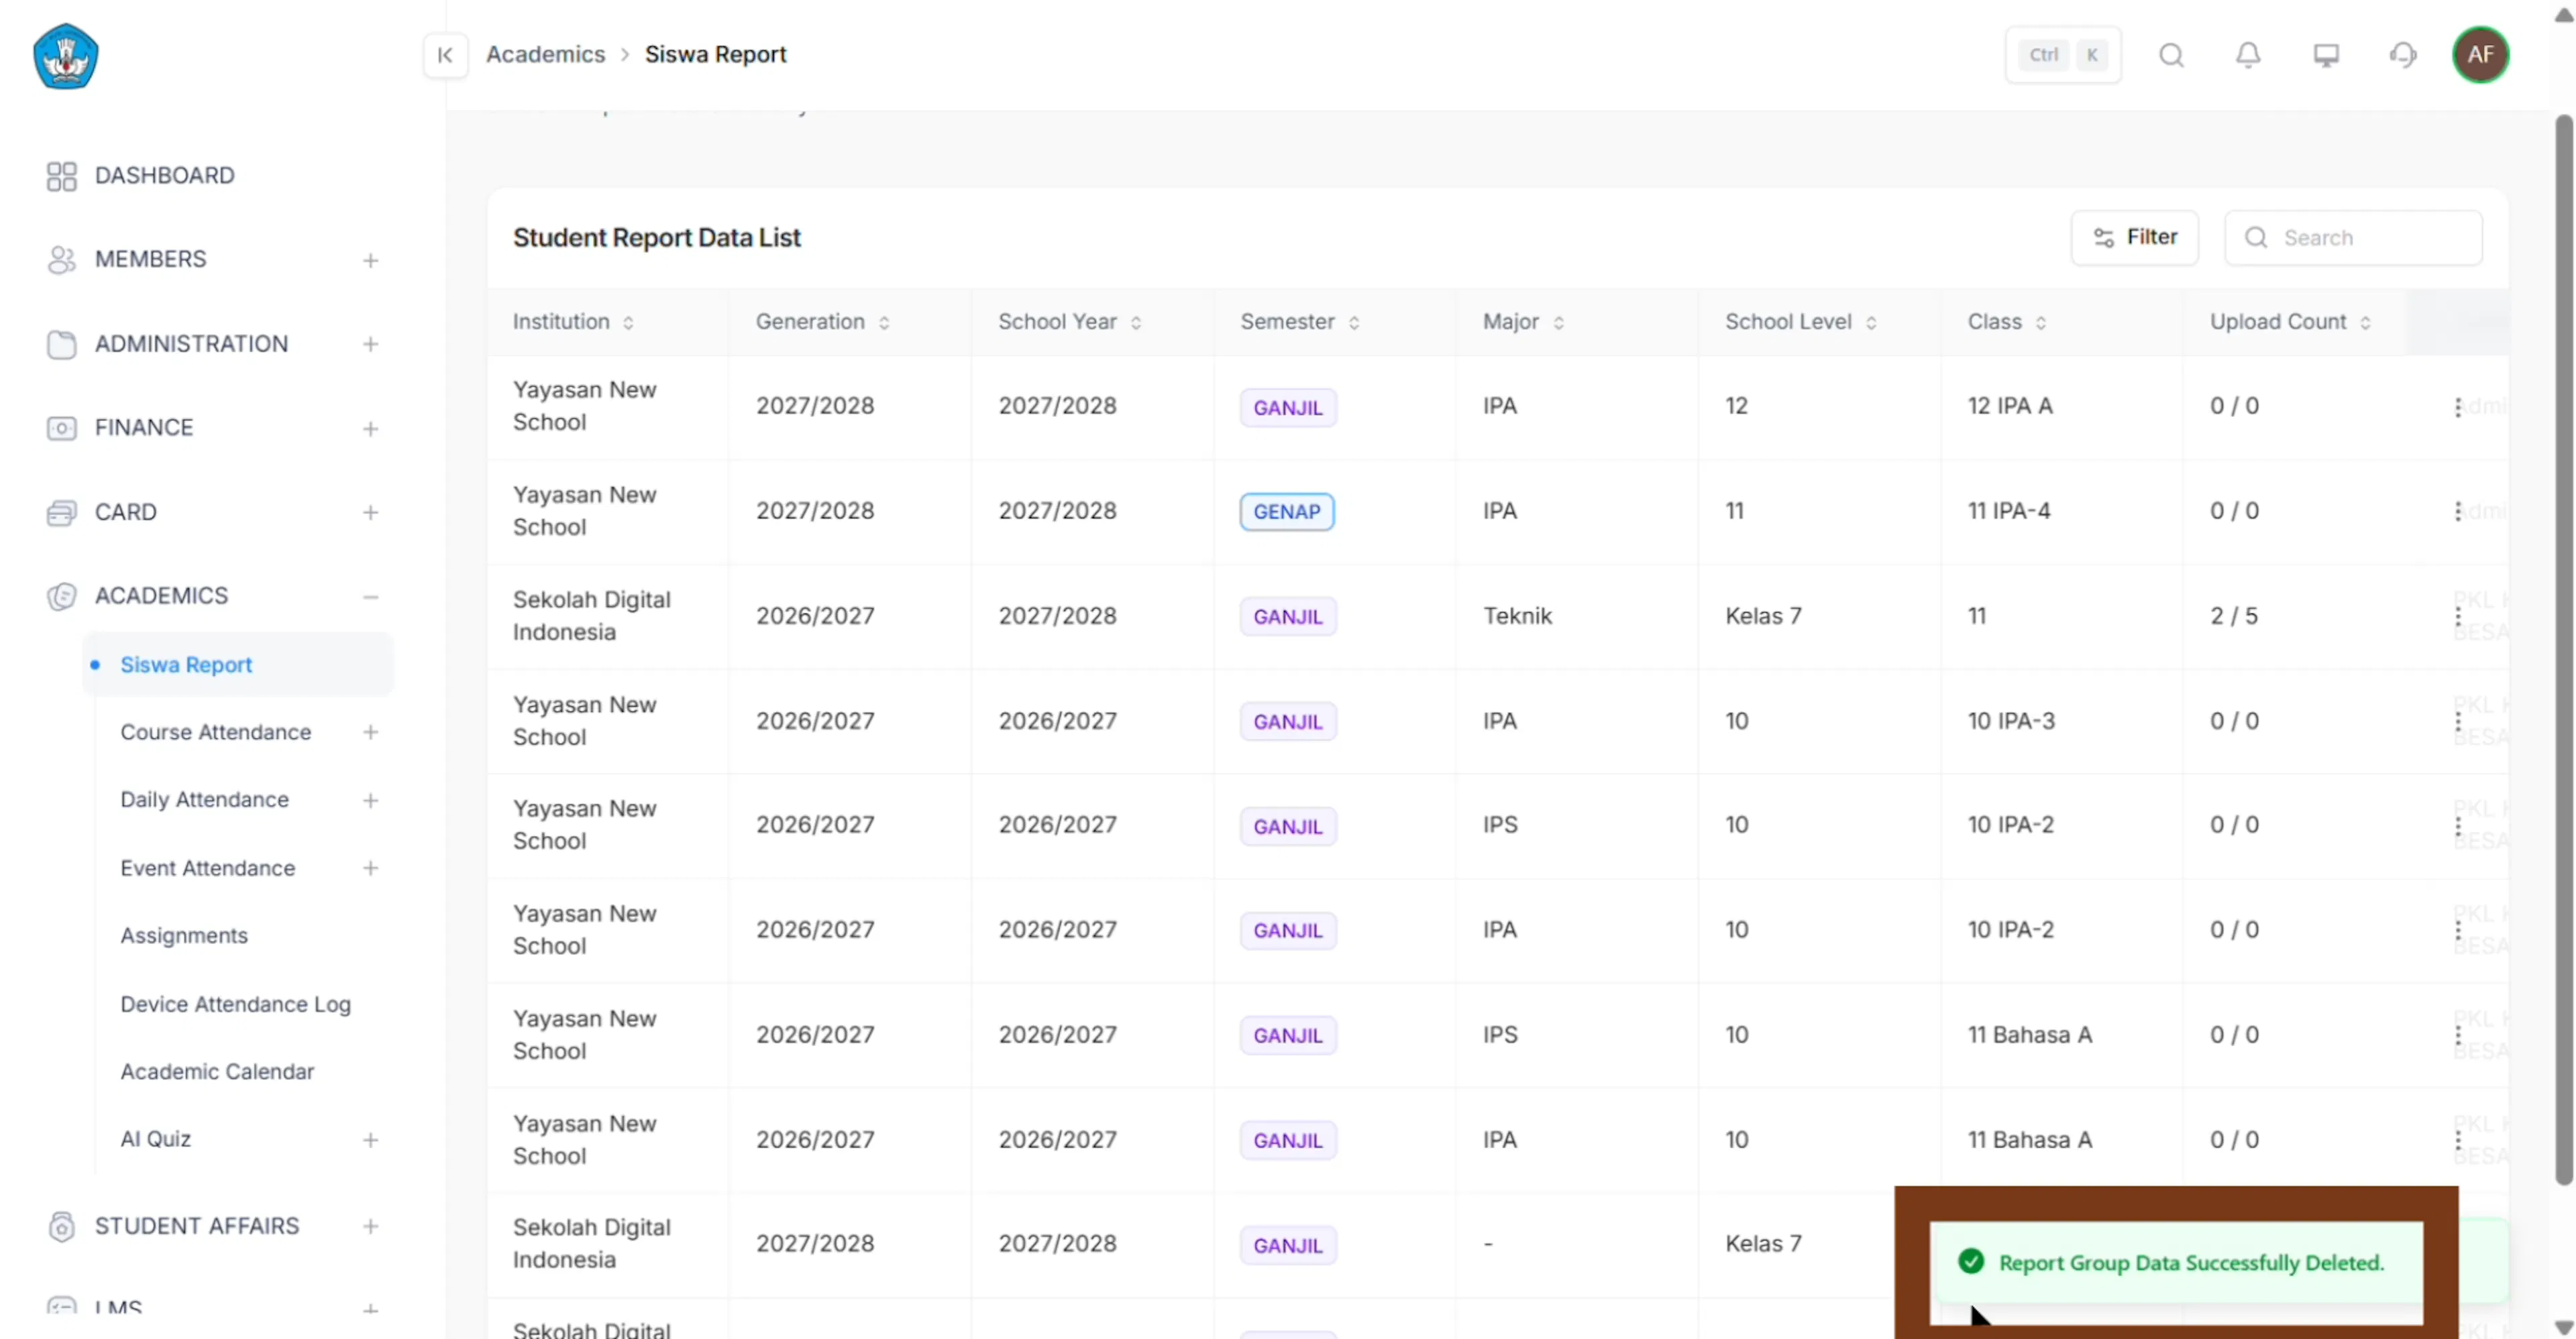The image size is (2576, 1339).
Task: Expand Student Affairs section plus icon
Action: [370, 1227]
